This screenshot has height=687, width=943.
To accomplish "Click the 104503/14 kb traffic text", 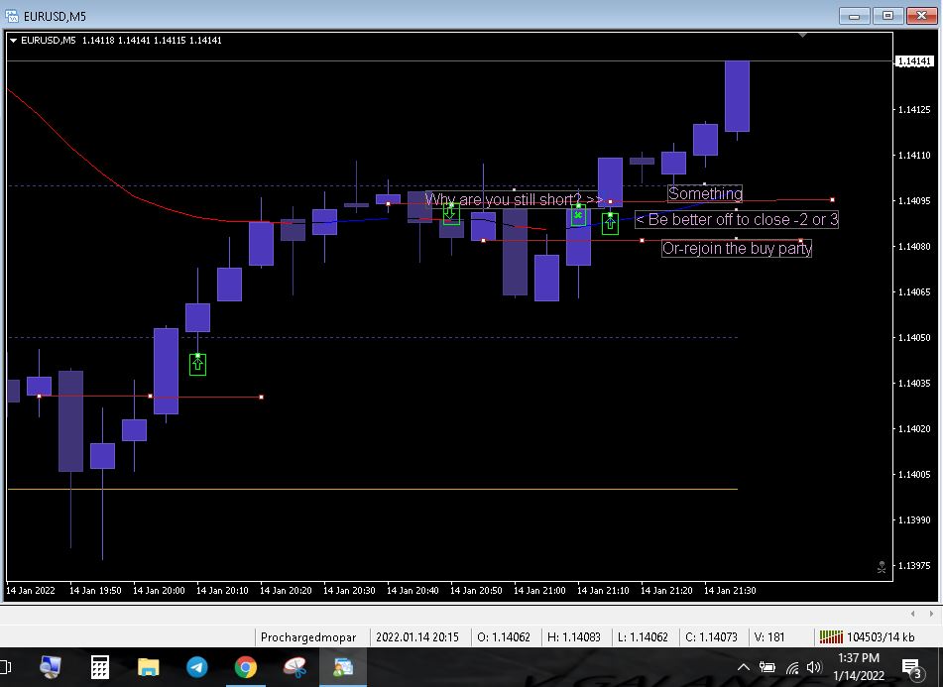I will [881, 637].
